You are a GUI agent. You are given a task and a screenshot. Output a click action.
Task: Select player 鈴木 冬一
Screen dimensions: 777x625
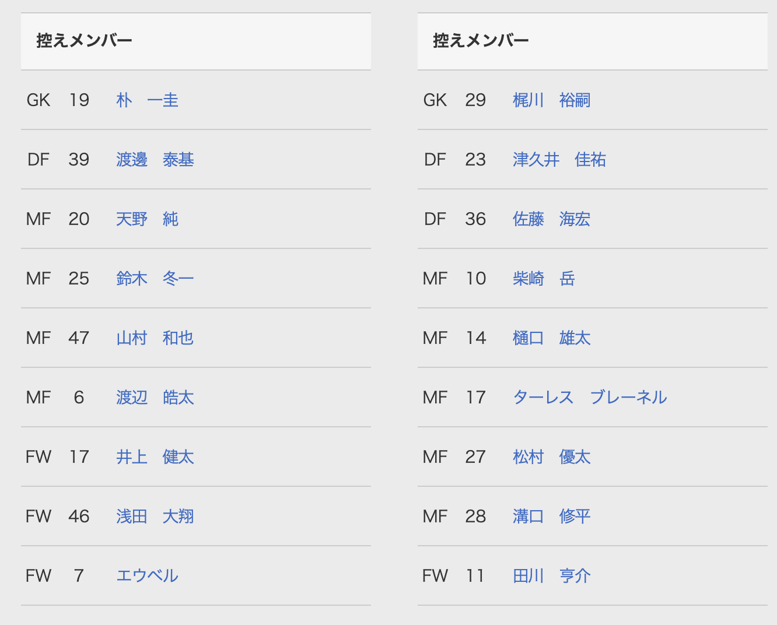point(155,279)
